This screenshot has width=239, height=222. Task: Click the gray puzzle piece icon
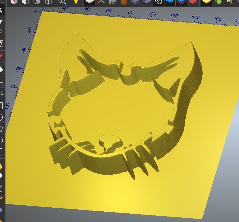(x=113, y=2)
